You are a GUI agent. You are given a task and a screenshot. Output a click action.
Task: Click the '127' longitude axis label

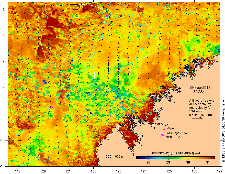(x=220, y=171)
